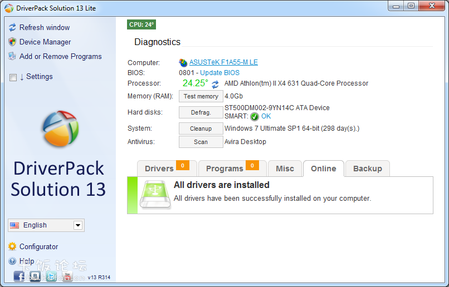Click the CPU: 24° temperature badge
Screen dimensions: 449x287
pos(141,24)
